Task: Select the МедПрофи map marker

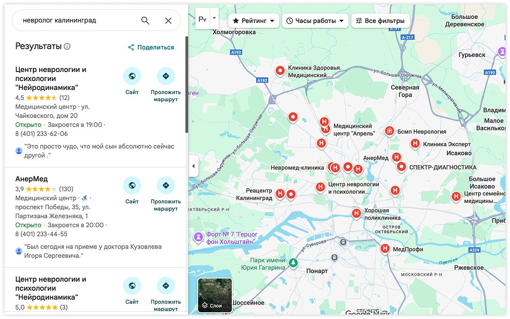Action: [x=385, y=248]
